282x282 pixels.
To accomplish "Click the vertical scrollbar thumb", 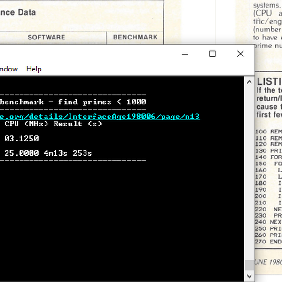I will (x=249, y=266).
